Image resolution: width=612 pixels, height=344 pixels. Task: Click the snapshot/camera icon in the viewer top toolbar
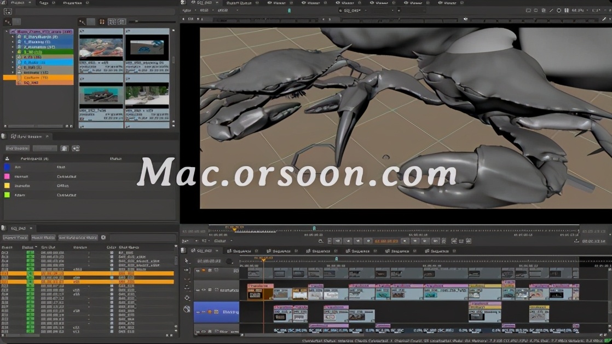coord(544,10)
